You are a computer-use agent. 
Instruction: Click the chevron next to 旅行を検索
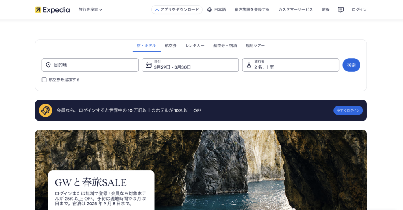(x=100, y=10)
